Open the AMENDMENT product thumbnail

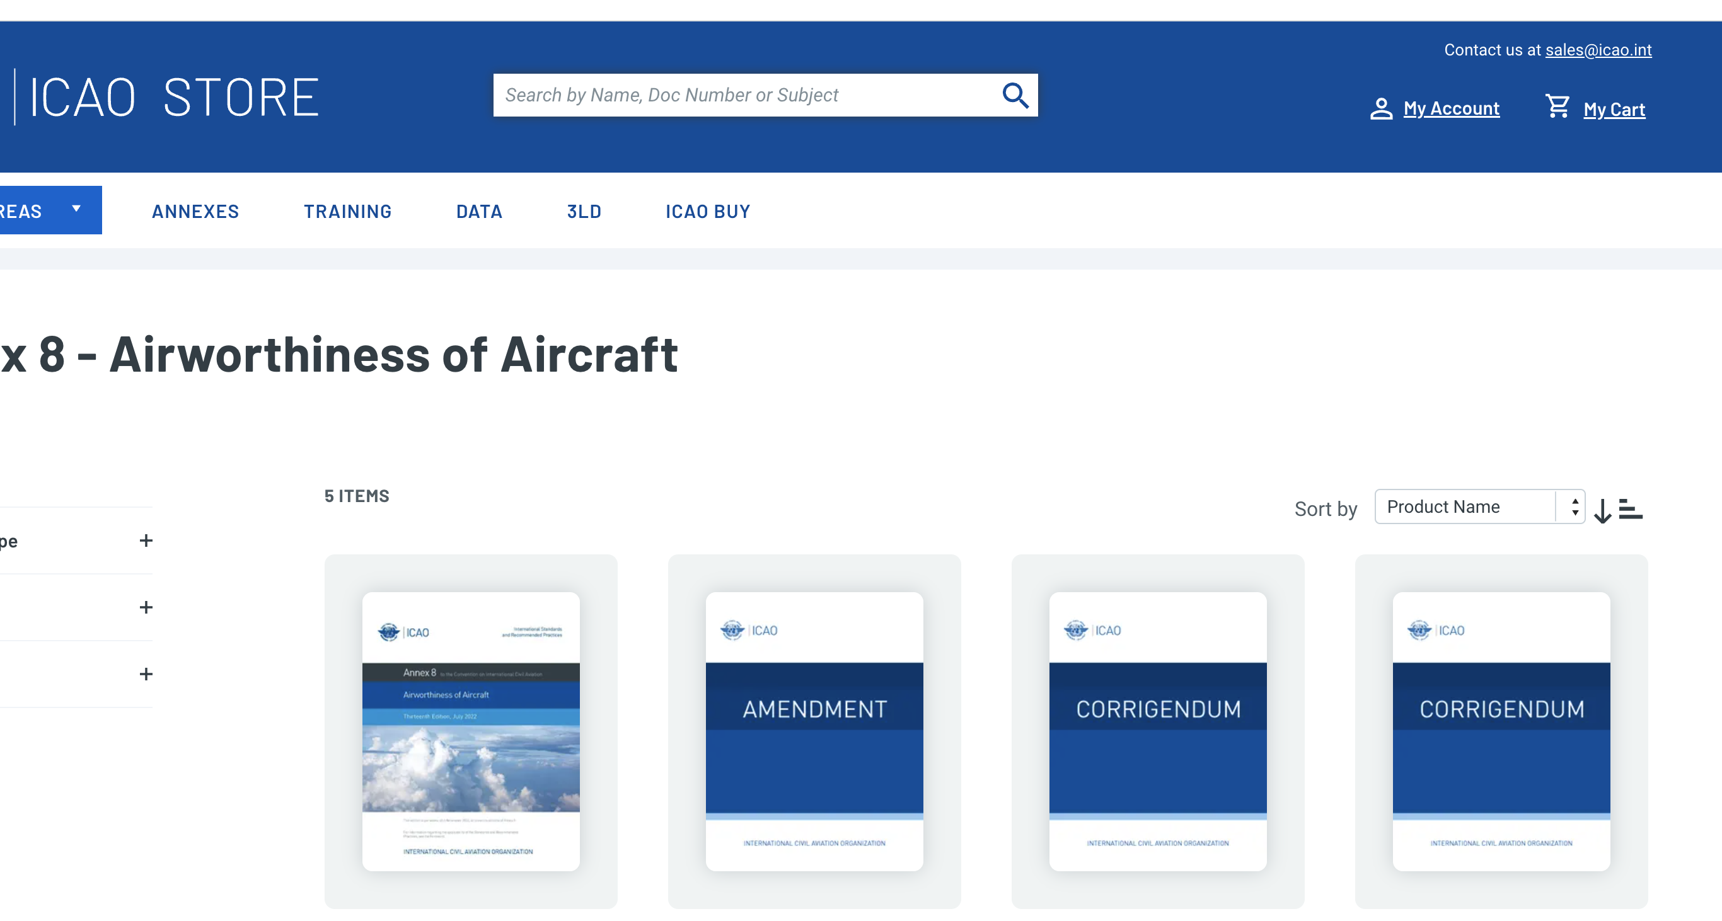(x=814, y=731)
